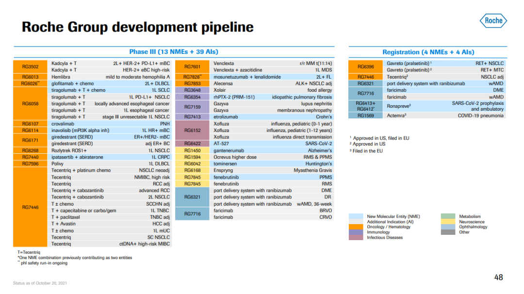Select the RG6171 code cell
This screenshot has height=294, width=524.
(x=30, y=140)
